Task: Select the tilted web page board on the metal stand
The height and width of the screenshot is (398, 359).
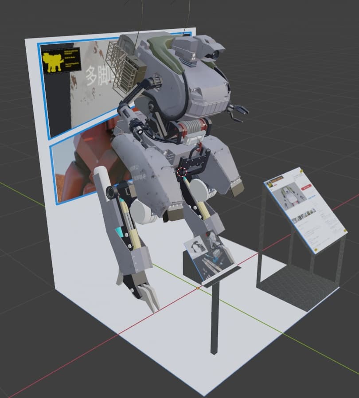Action: point(305,211)
